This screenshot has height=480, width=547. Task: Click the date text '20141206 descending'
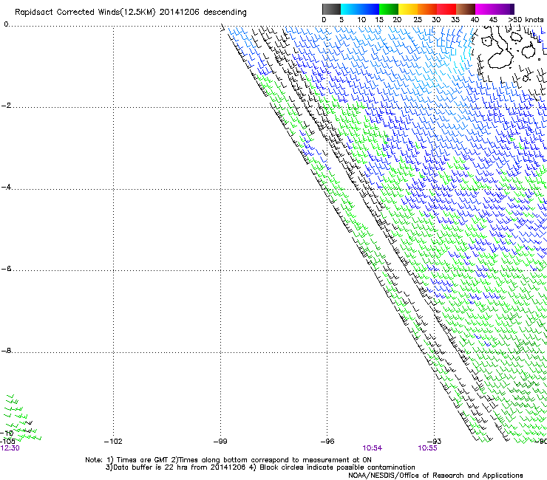point(203,12)
